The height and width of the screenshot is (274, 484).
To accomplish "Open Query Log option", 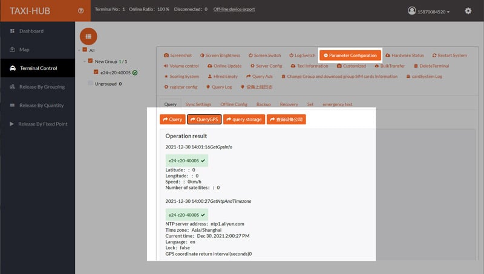I will pyautogui.click(x=219, y=87).
